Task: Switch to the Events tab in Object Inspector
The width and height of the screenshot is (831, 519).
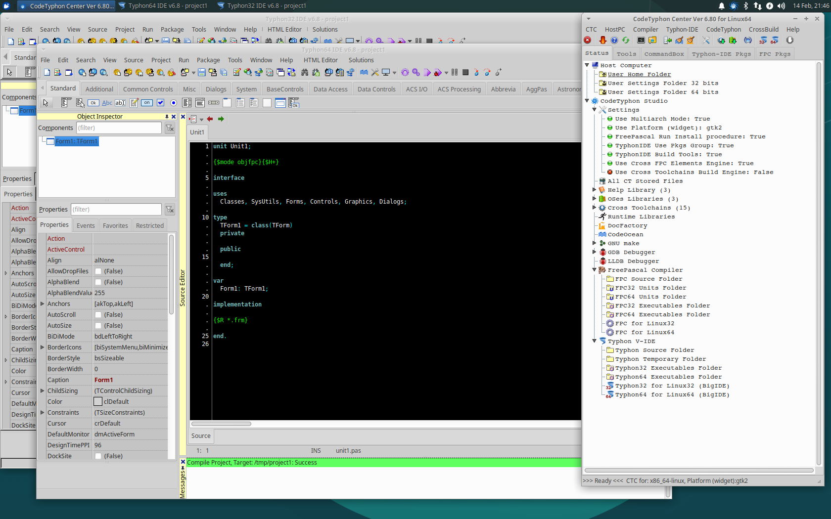Action: click(86, 225)
